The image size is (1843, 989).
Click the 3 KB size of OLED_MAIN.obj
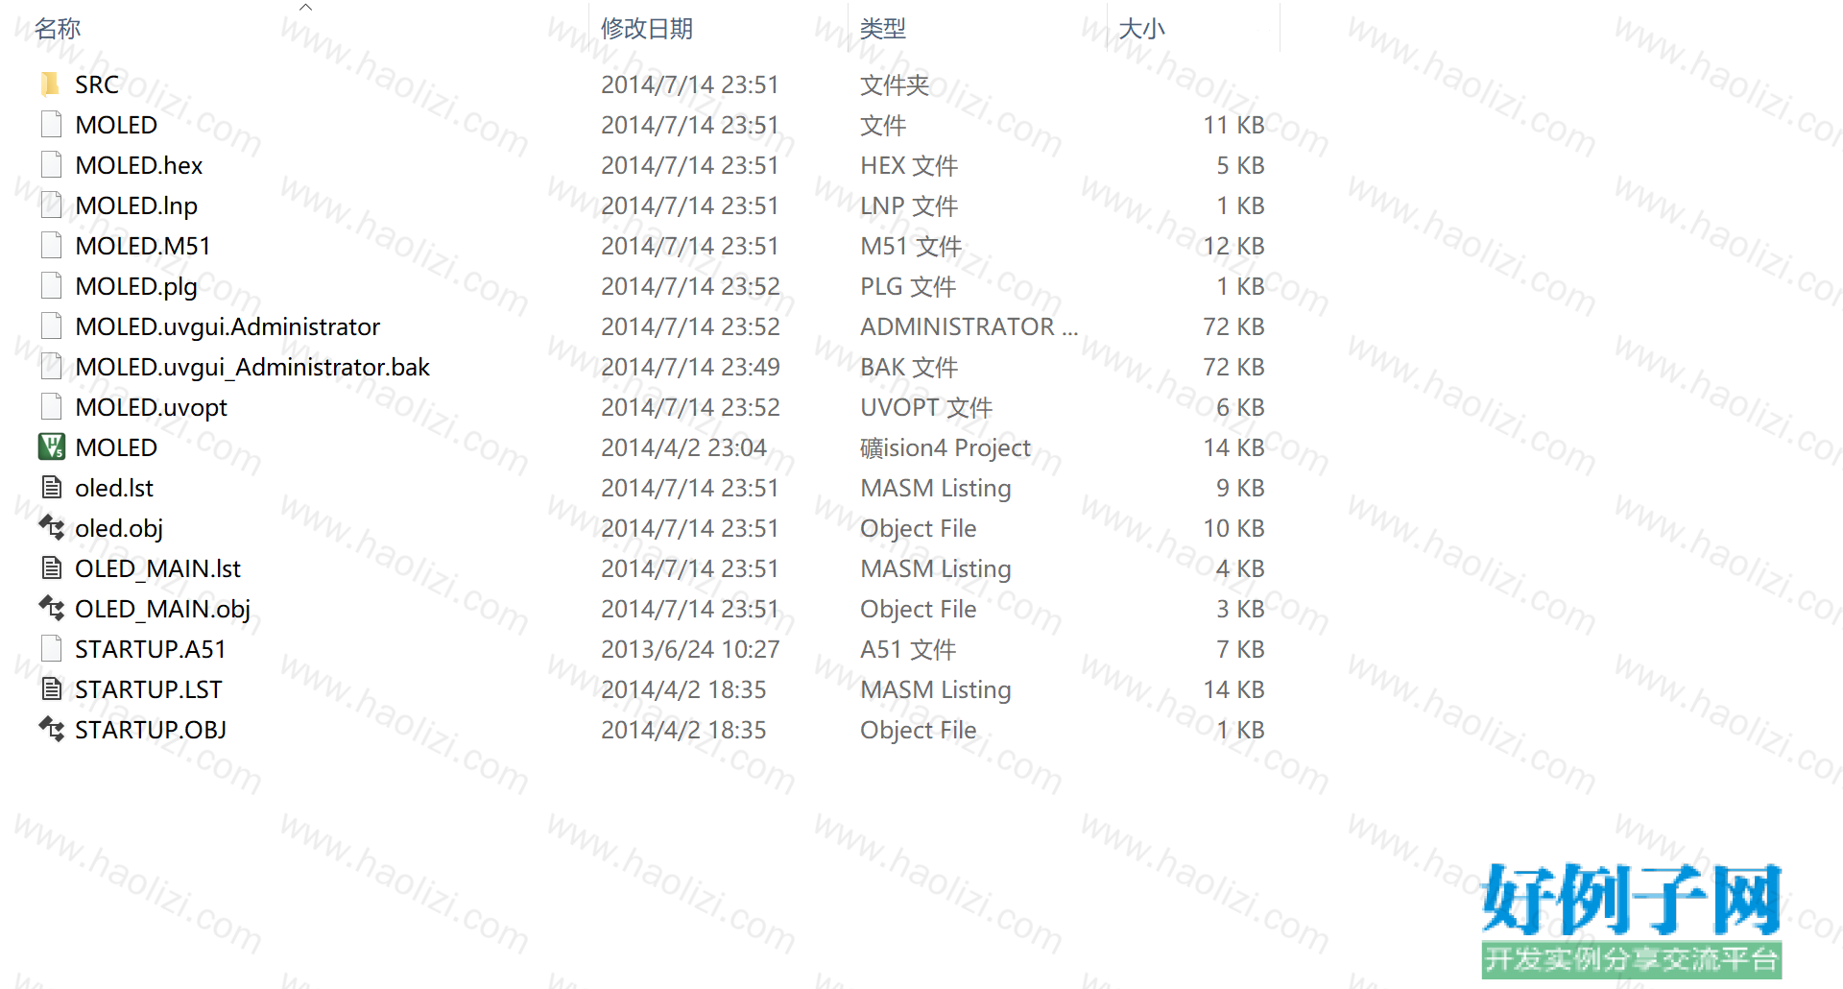(x=1240, y=609)
